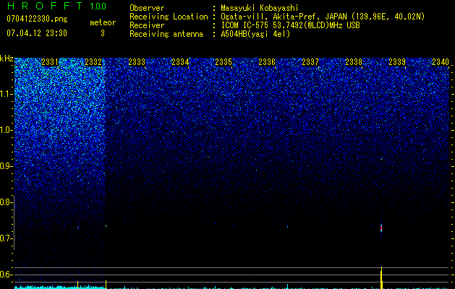Viewport: 455px width, 289px height.
Task: Select the filename 0704122330.png
Action: pos(37,19)
